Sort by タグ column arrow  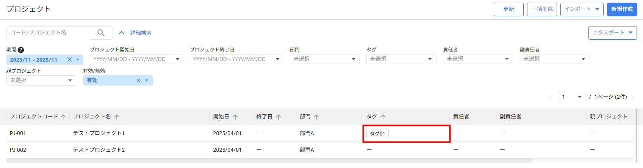383,117
